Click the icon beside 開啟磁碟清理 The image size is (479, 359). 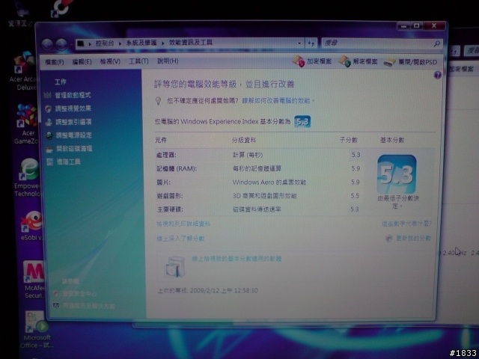pos(49,150)
